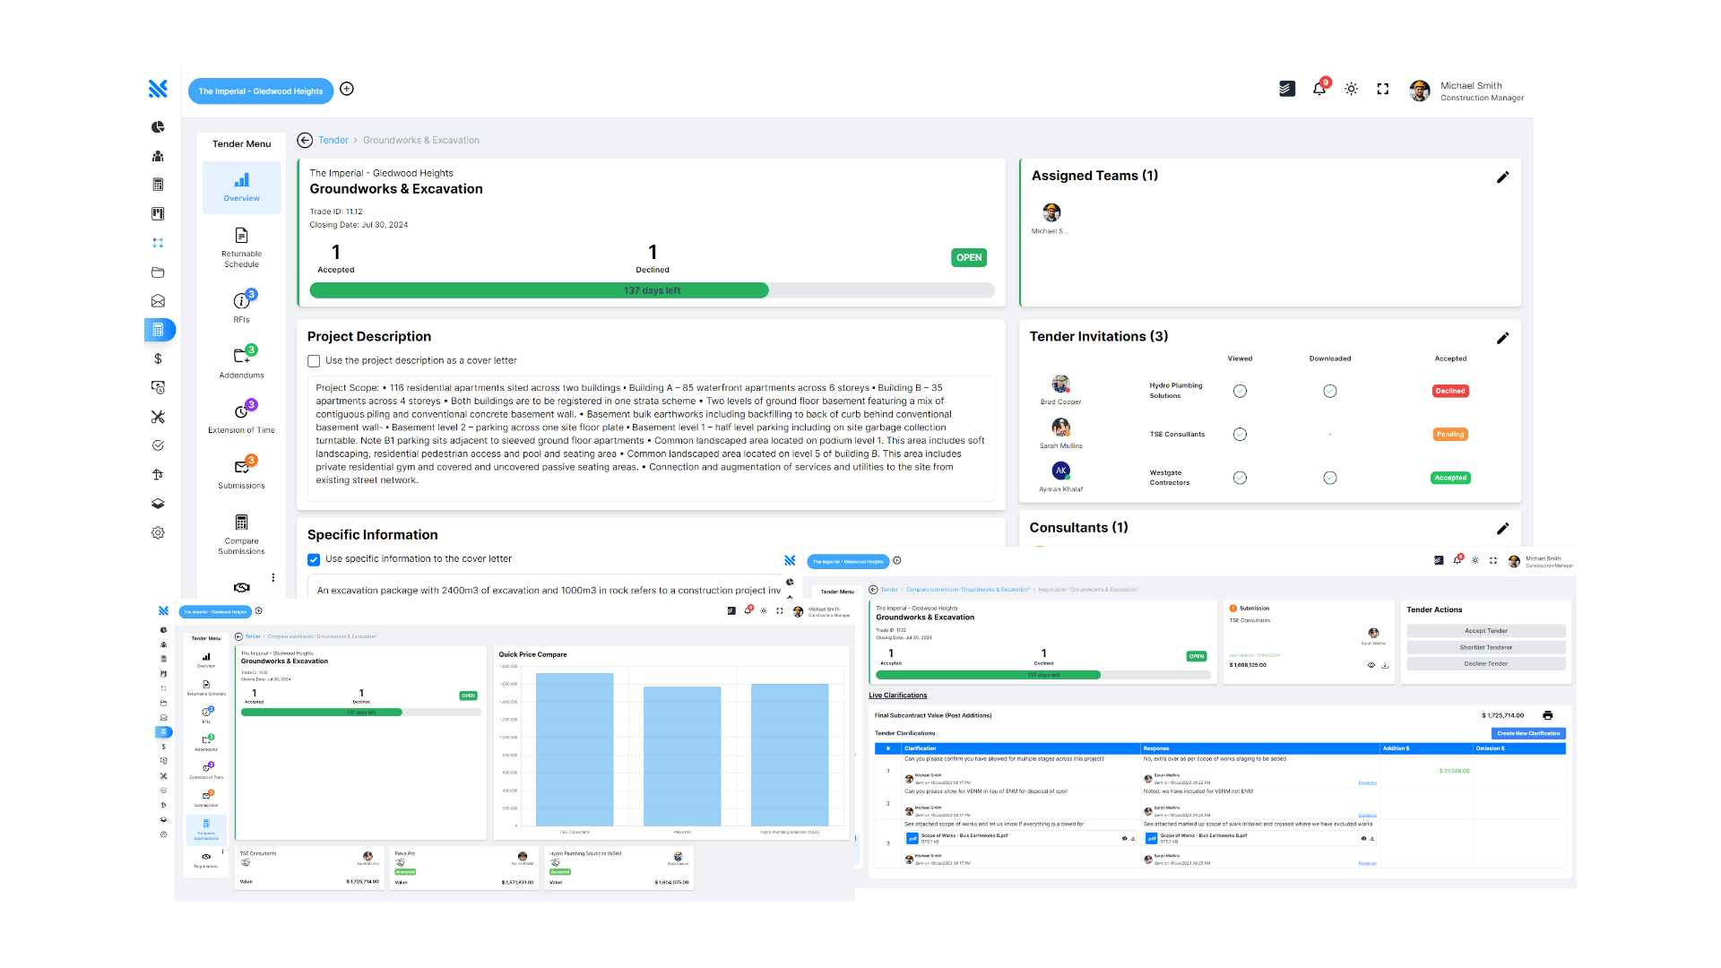Open the Mail icon in the left sidebar
Image resolution: width=1721 pixels, height=968 pixels.
[x=158, y=301]
